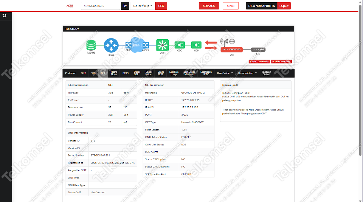
Task: Open the Check Voice tab
Action: tap(149, 73)
